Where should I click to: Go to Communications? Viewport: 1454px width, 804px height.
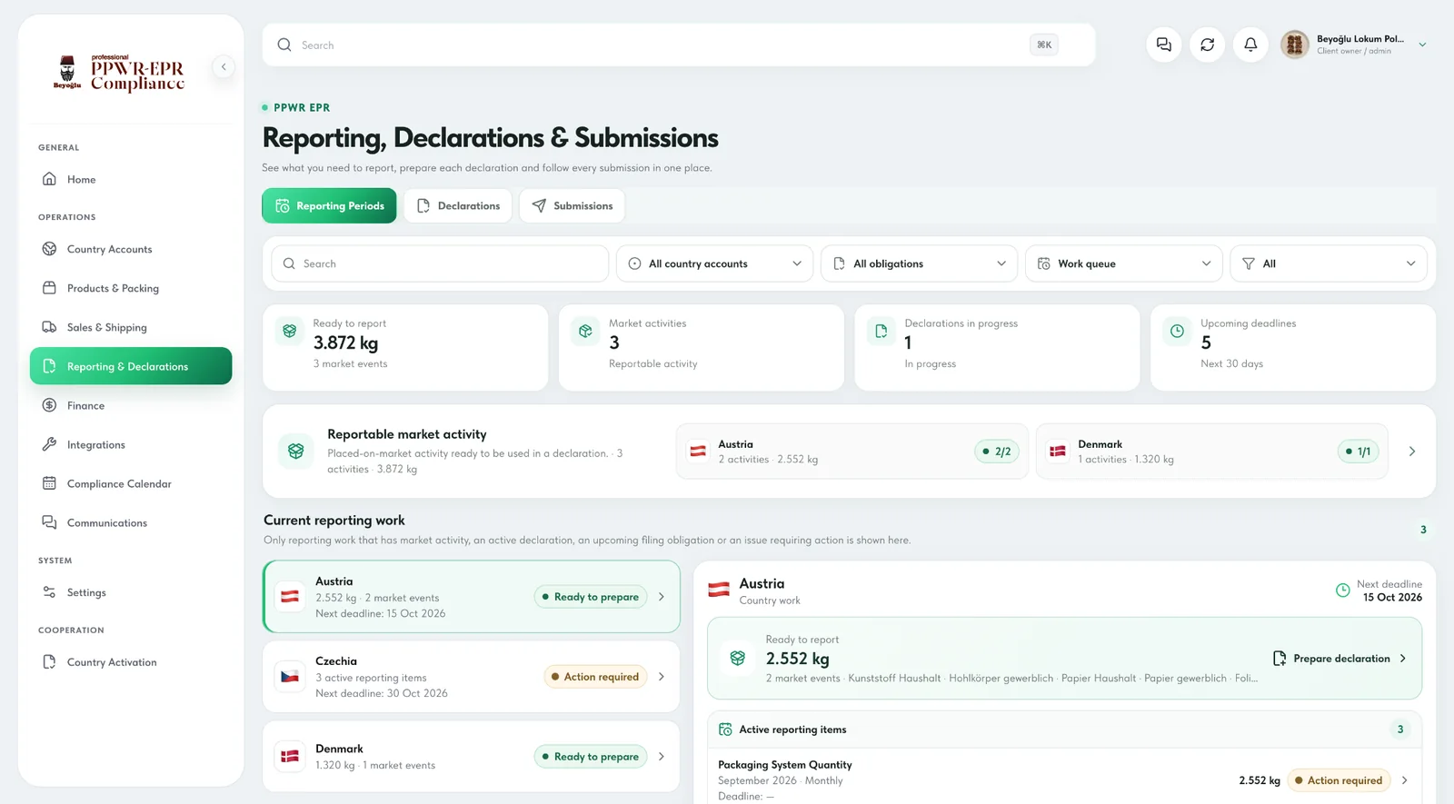[x=131, y=522]
